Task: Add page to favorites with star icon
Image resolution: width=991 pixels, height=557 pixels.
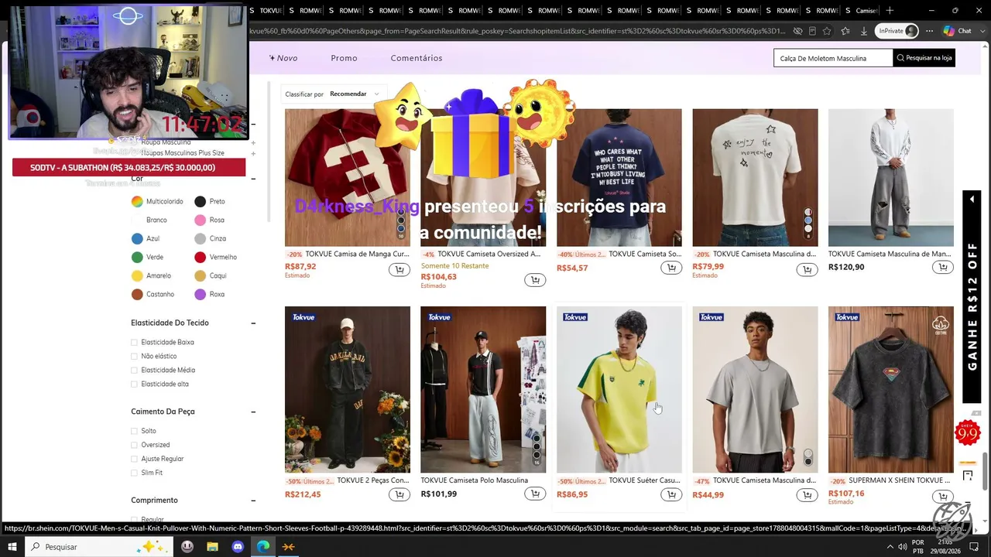Action: tap(827, 31)
